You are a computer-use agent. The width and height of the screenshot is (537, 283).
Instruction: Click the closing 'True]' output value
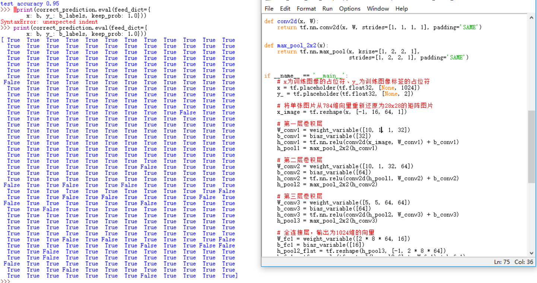230,276
